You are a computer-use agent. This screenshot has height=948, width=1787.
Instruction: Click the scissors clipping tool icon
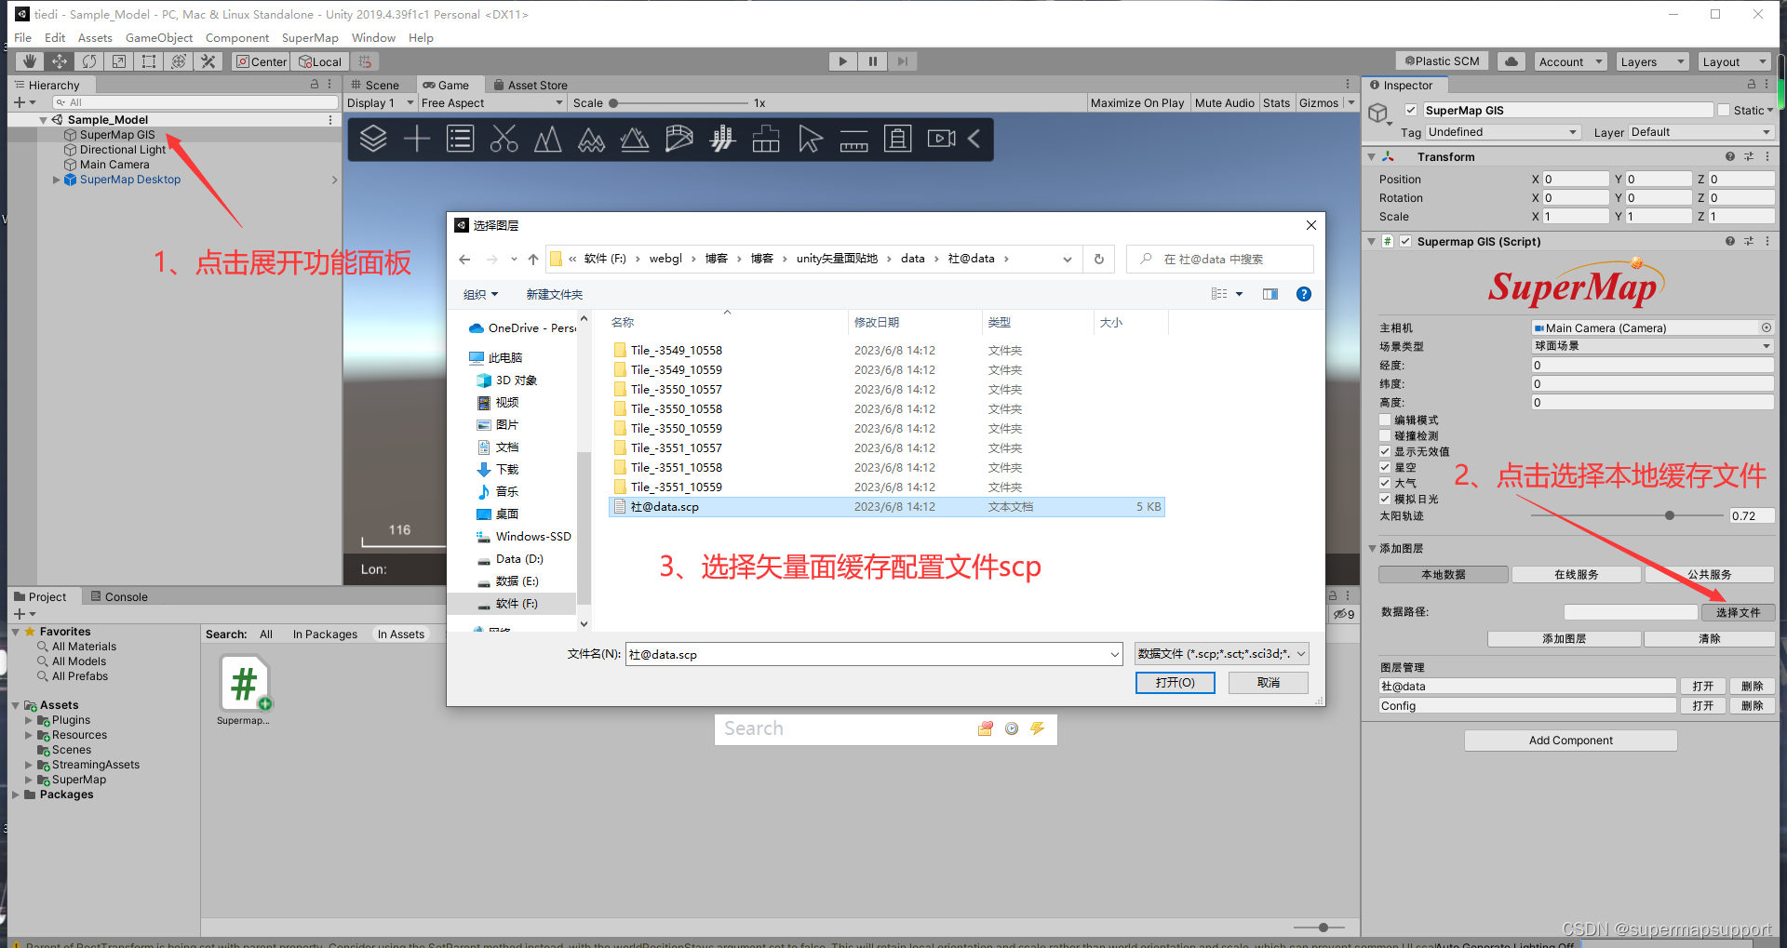pos(504,139)
